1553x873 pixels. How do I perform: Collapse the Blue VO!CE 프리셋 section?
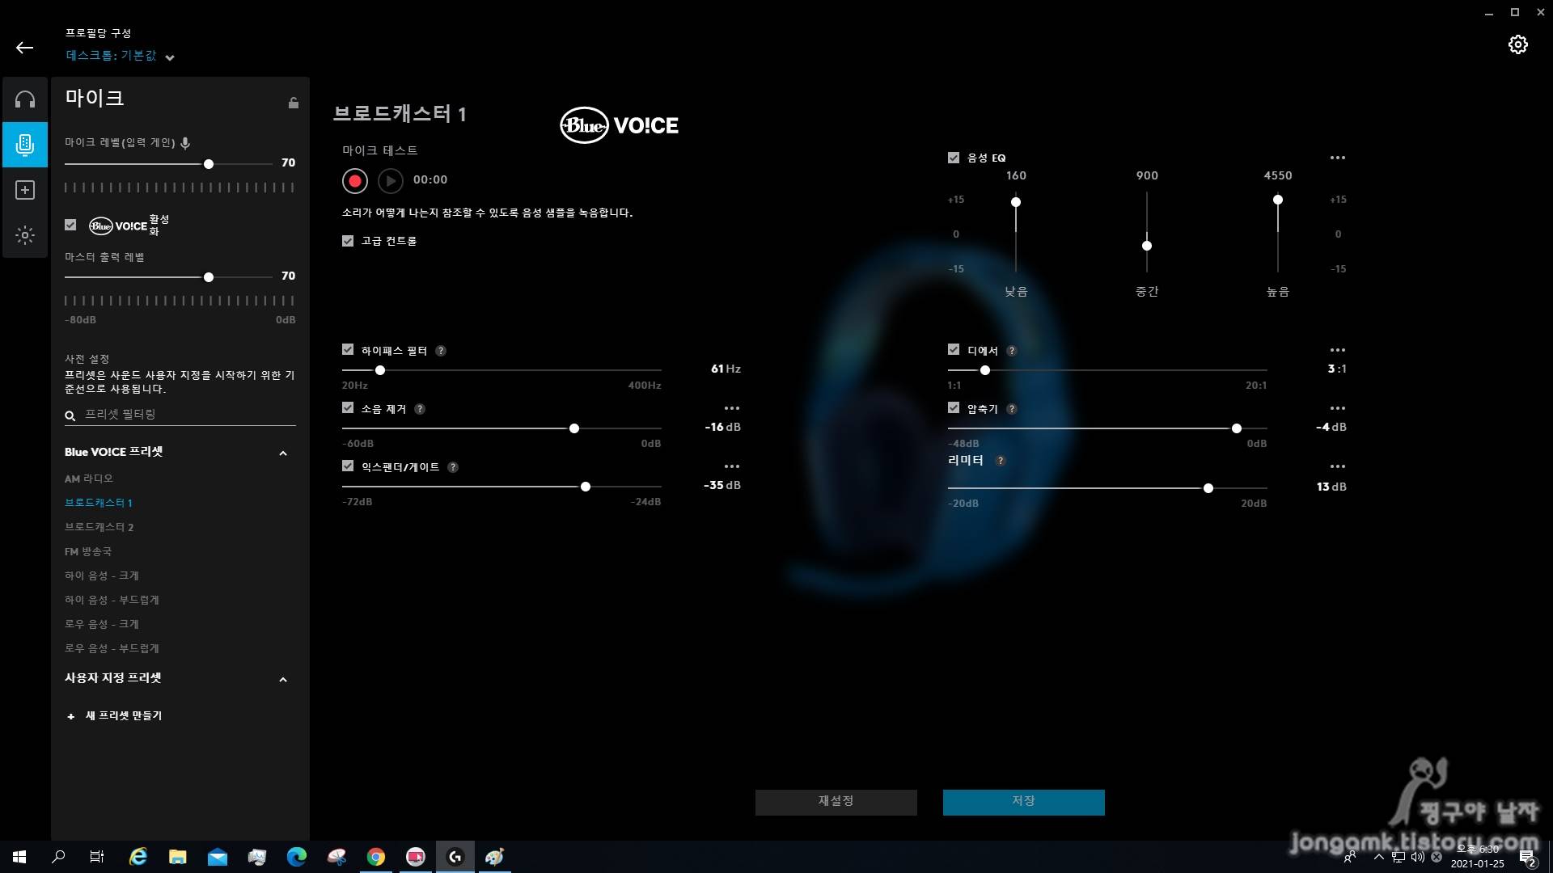tap(283, 453)
